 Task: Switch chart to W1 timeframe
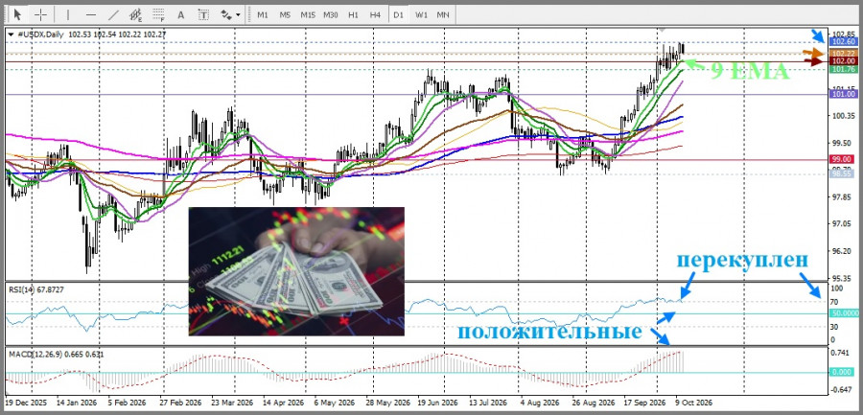pos(421,15)
